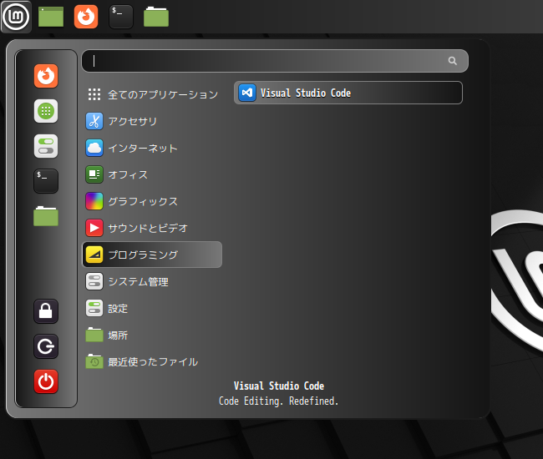Click the システム管理 toggles icon

(x=94, y=281)
